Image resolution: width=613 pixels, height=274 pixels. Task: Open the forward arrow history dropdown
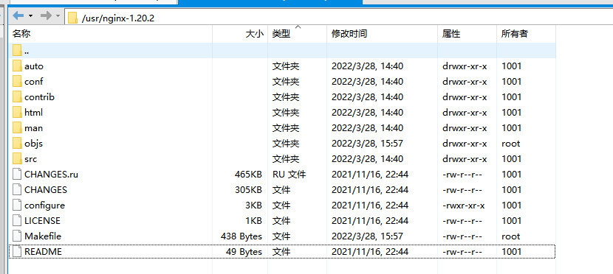58,16
